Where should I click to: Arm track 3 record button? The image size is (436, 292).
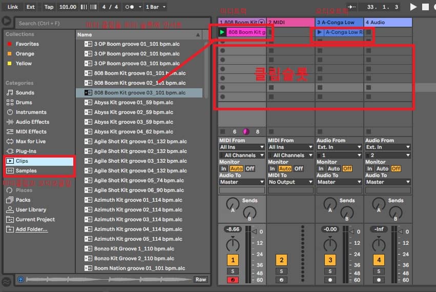coord(330,280)
